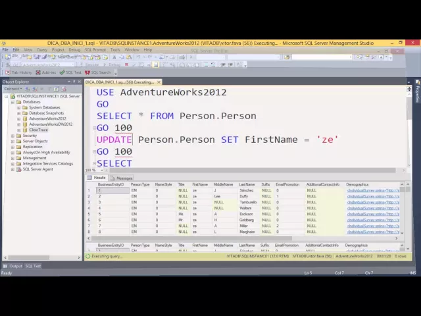Screen dimensions: 421x316
Task: Open the editor zoom percentage dropdown
Action: tap(102, 170)
